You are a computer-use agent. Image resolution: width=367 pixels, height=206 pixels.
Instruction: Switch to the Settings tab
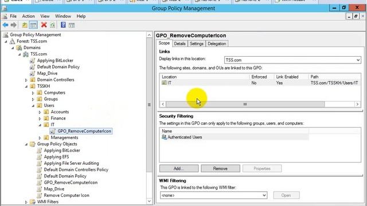click(197, 43)
